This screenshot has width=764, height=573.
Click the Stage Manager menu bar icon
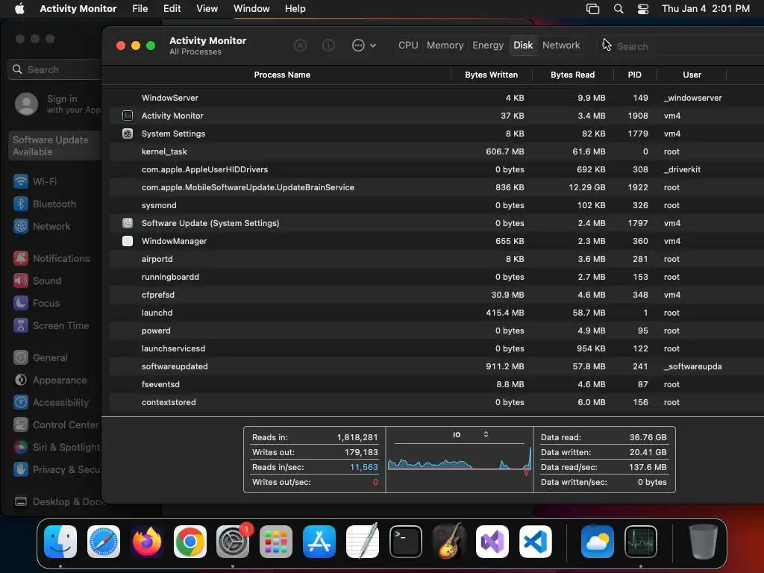[x=592, y=9]
